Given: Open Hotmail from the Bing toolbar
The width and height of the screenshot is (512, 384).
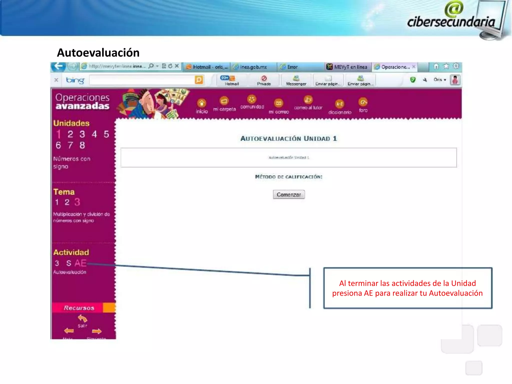Looking at the screenshot, I should coord(232,80).
